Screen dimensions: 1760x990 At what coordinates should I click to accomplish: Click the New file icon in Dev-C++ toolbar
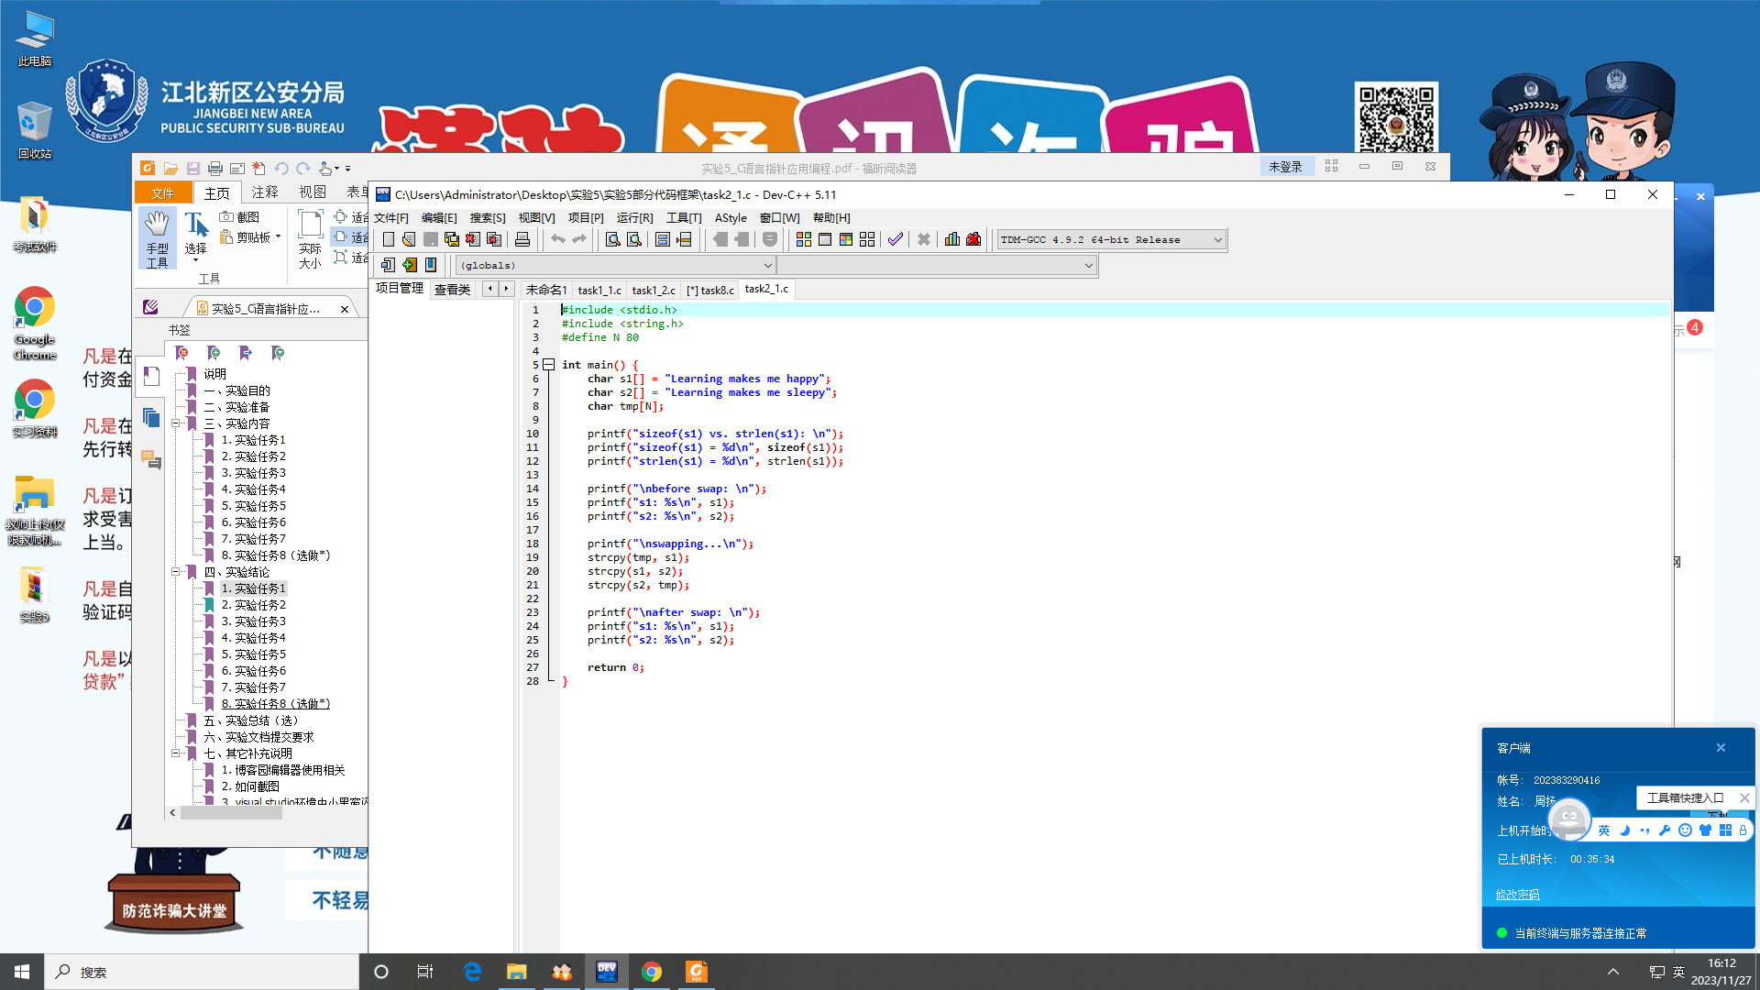pos(389,239)
